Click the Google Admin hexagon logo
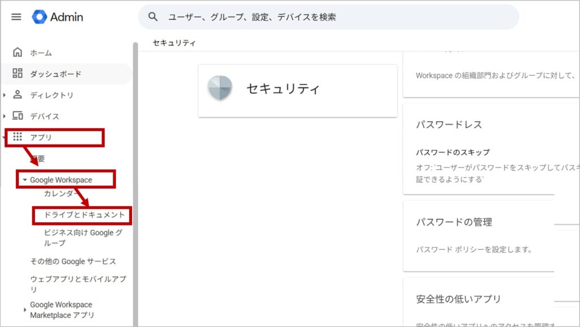Image resolution: width=580 pixels, height=327 pixels. 39,16
